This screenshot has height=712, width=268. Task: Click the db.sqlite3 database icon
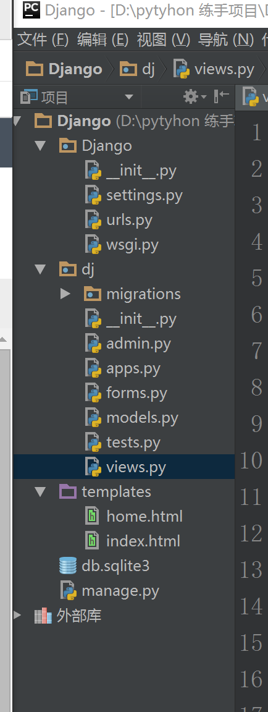tap(68, 566)
